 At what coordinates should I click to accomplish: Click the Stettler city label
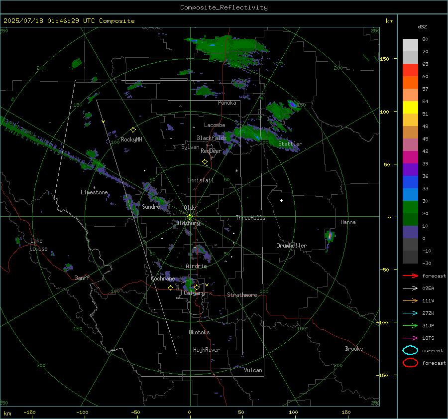[290, 144]
